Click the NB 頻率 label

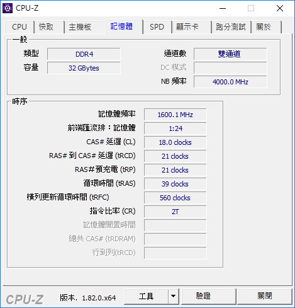(x=174, y=81)
